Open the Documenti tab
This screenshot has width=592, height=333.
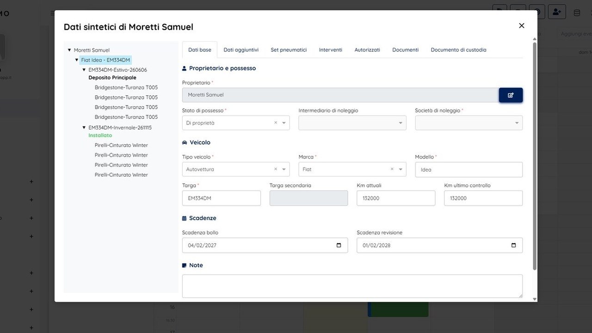tap(406, 50)
